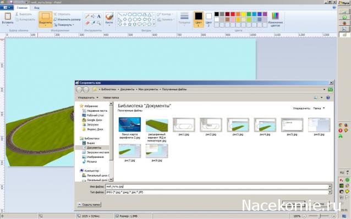Screen dimensions: 351x219
Task: Select the Text tool (A icon)
Action: point(98,16)
